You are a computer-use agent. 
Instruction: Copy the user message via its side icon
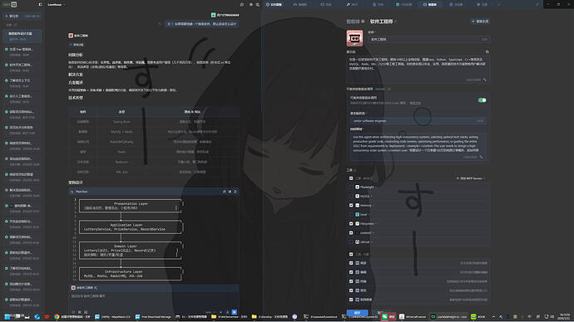pos(160,24)
